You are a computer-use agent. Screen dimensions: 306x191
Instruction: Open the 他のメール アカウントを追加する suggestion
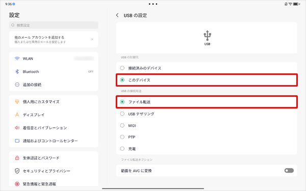[54, 39]
